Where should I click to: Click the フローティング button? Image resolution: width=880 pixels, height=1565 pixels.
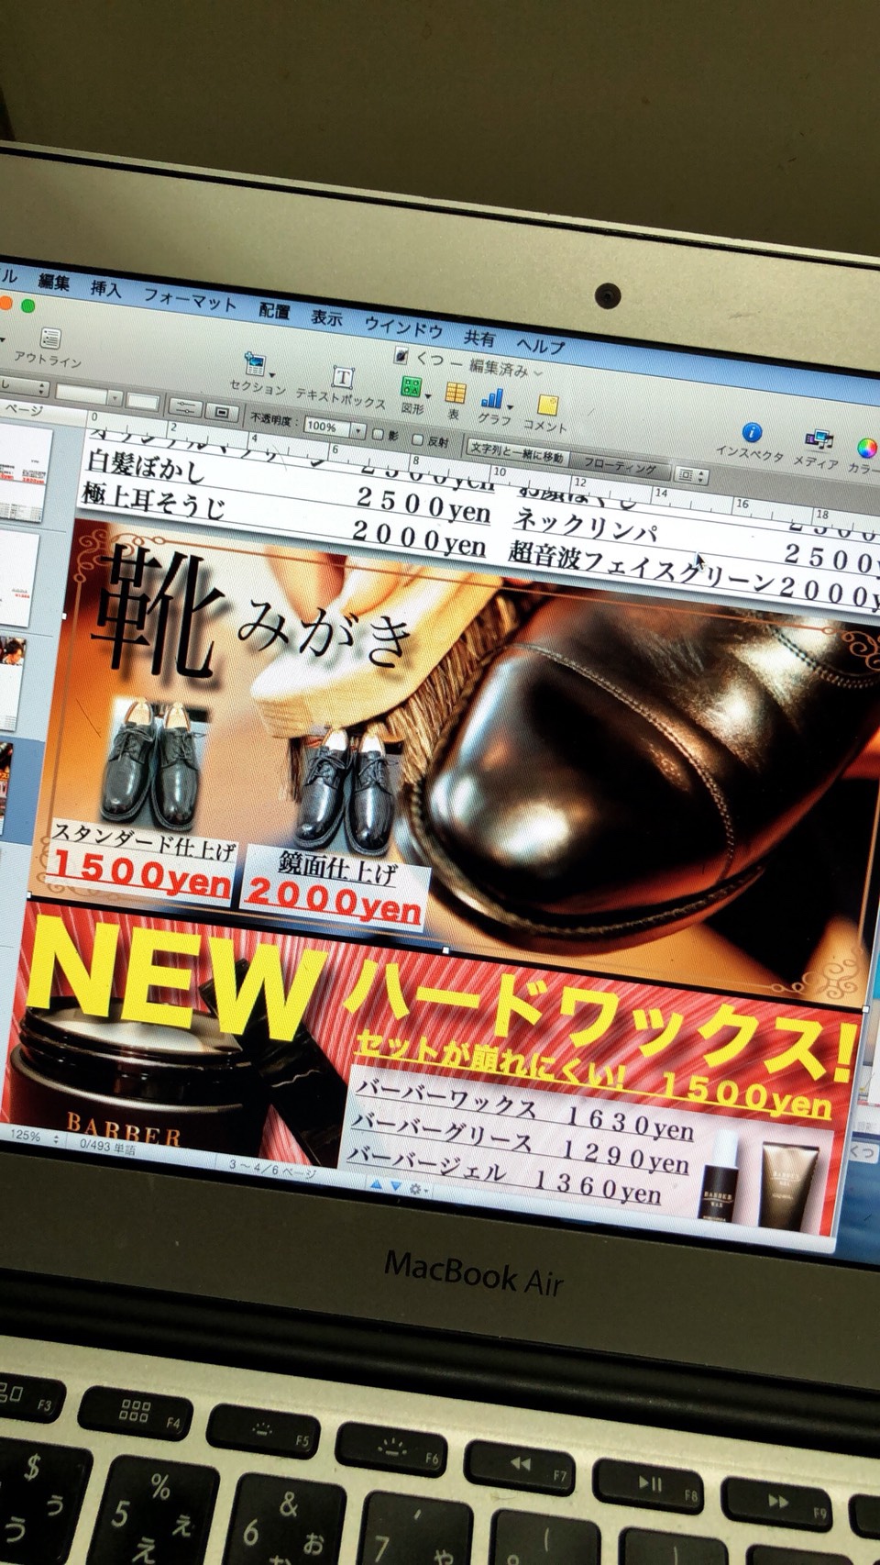pyautogui.click(x=621, y=466)
